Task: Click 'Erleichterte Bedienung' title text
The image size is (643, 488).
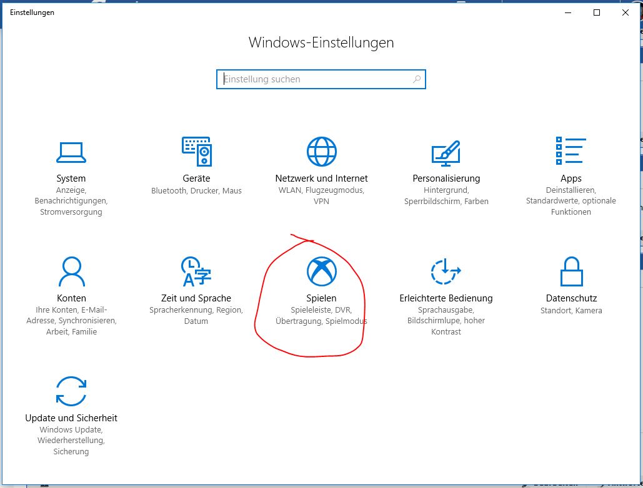Action: click(x=446, y=298)
